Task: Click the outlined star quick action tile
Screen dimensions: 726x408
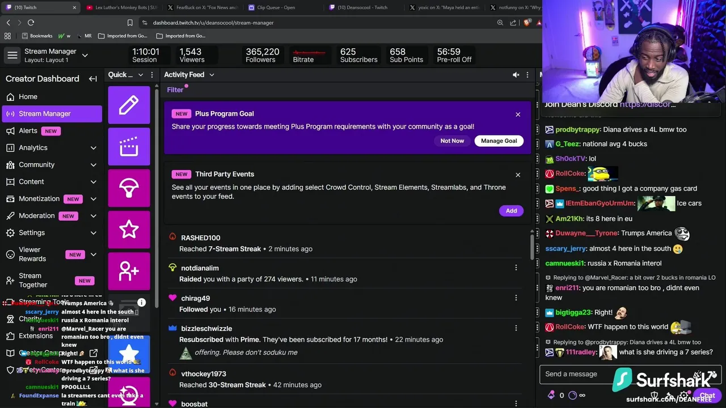Action: 129,229
